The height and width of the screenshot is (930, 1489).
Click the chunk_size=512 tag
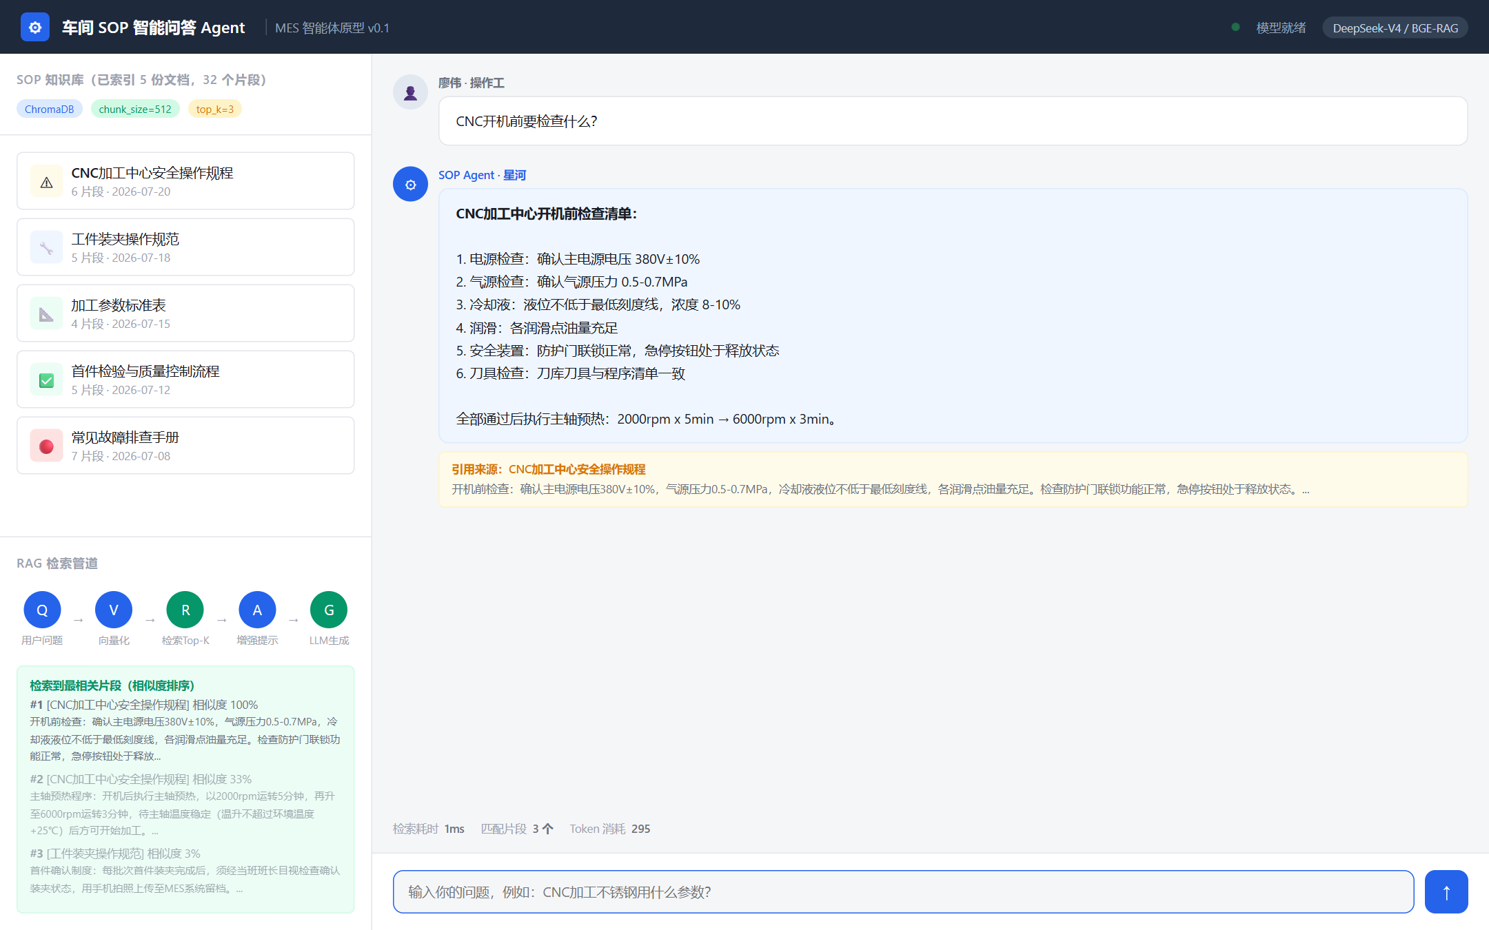(x=135, y=109)
